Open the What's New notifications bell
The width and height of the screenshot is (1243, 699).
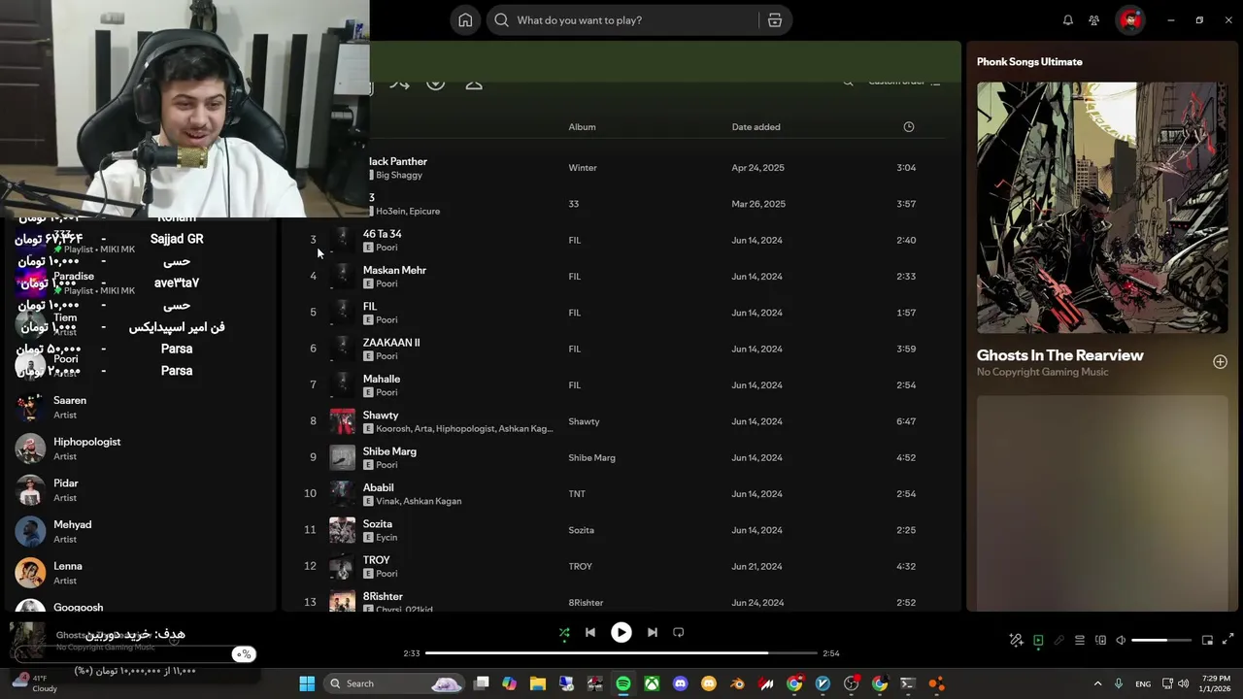(x=1068, y=20)
